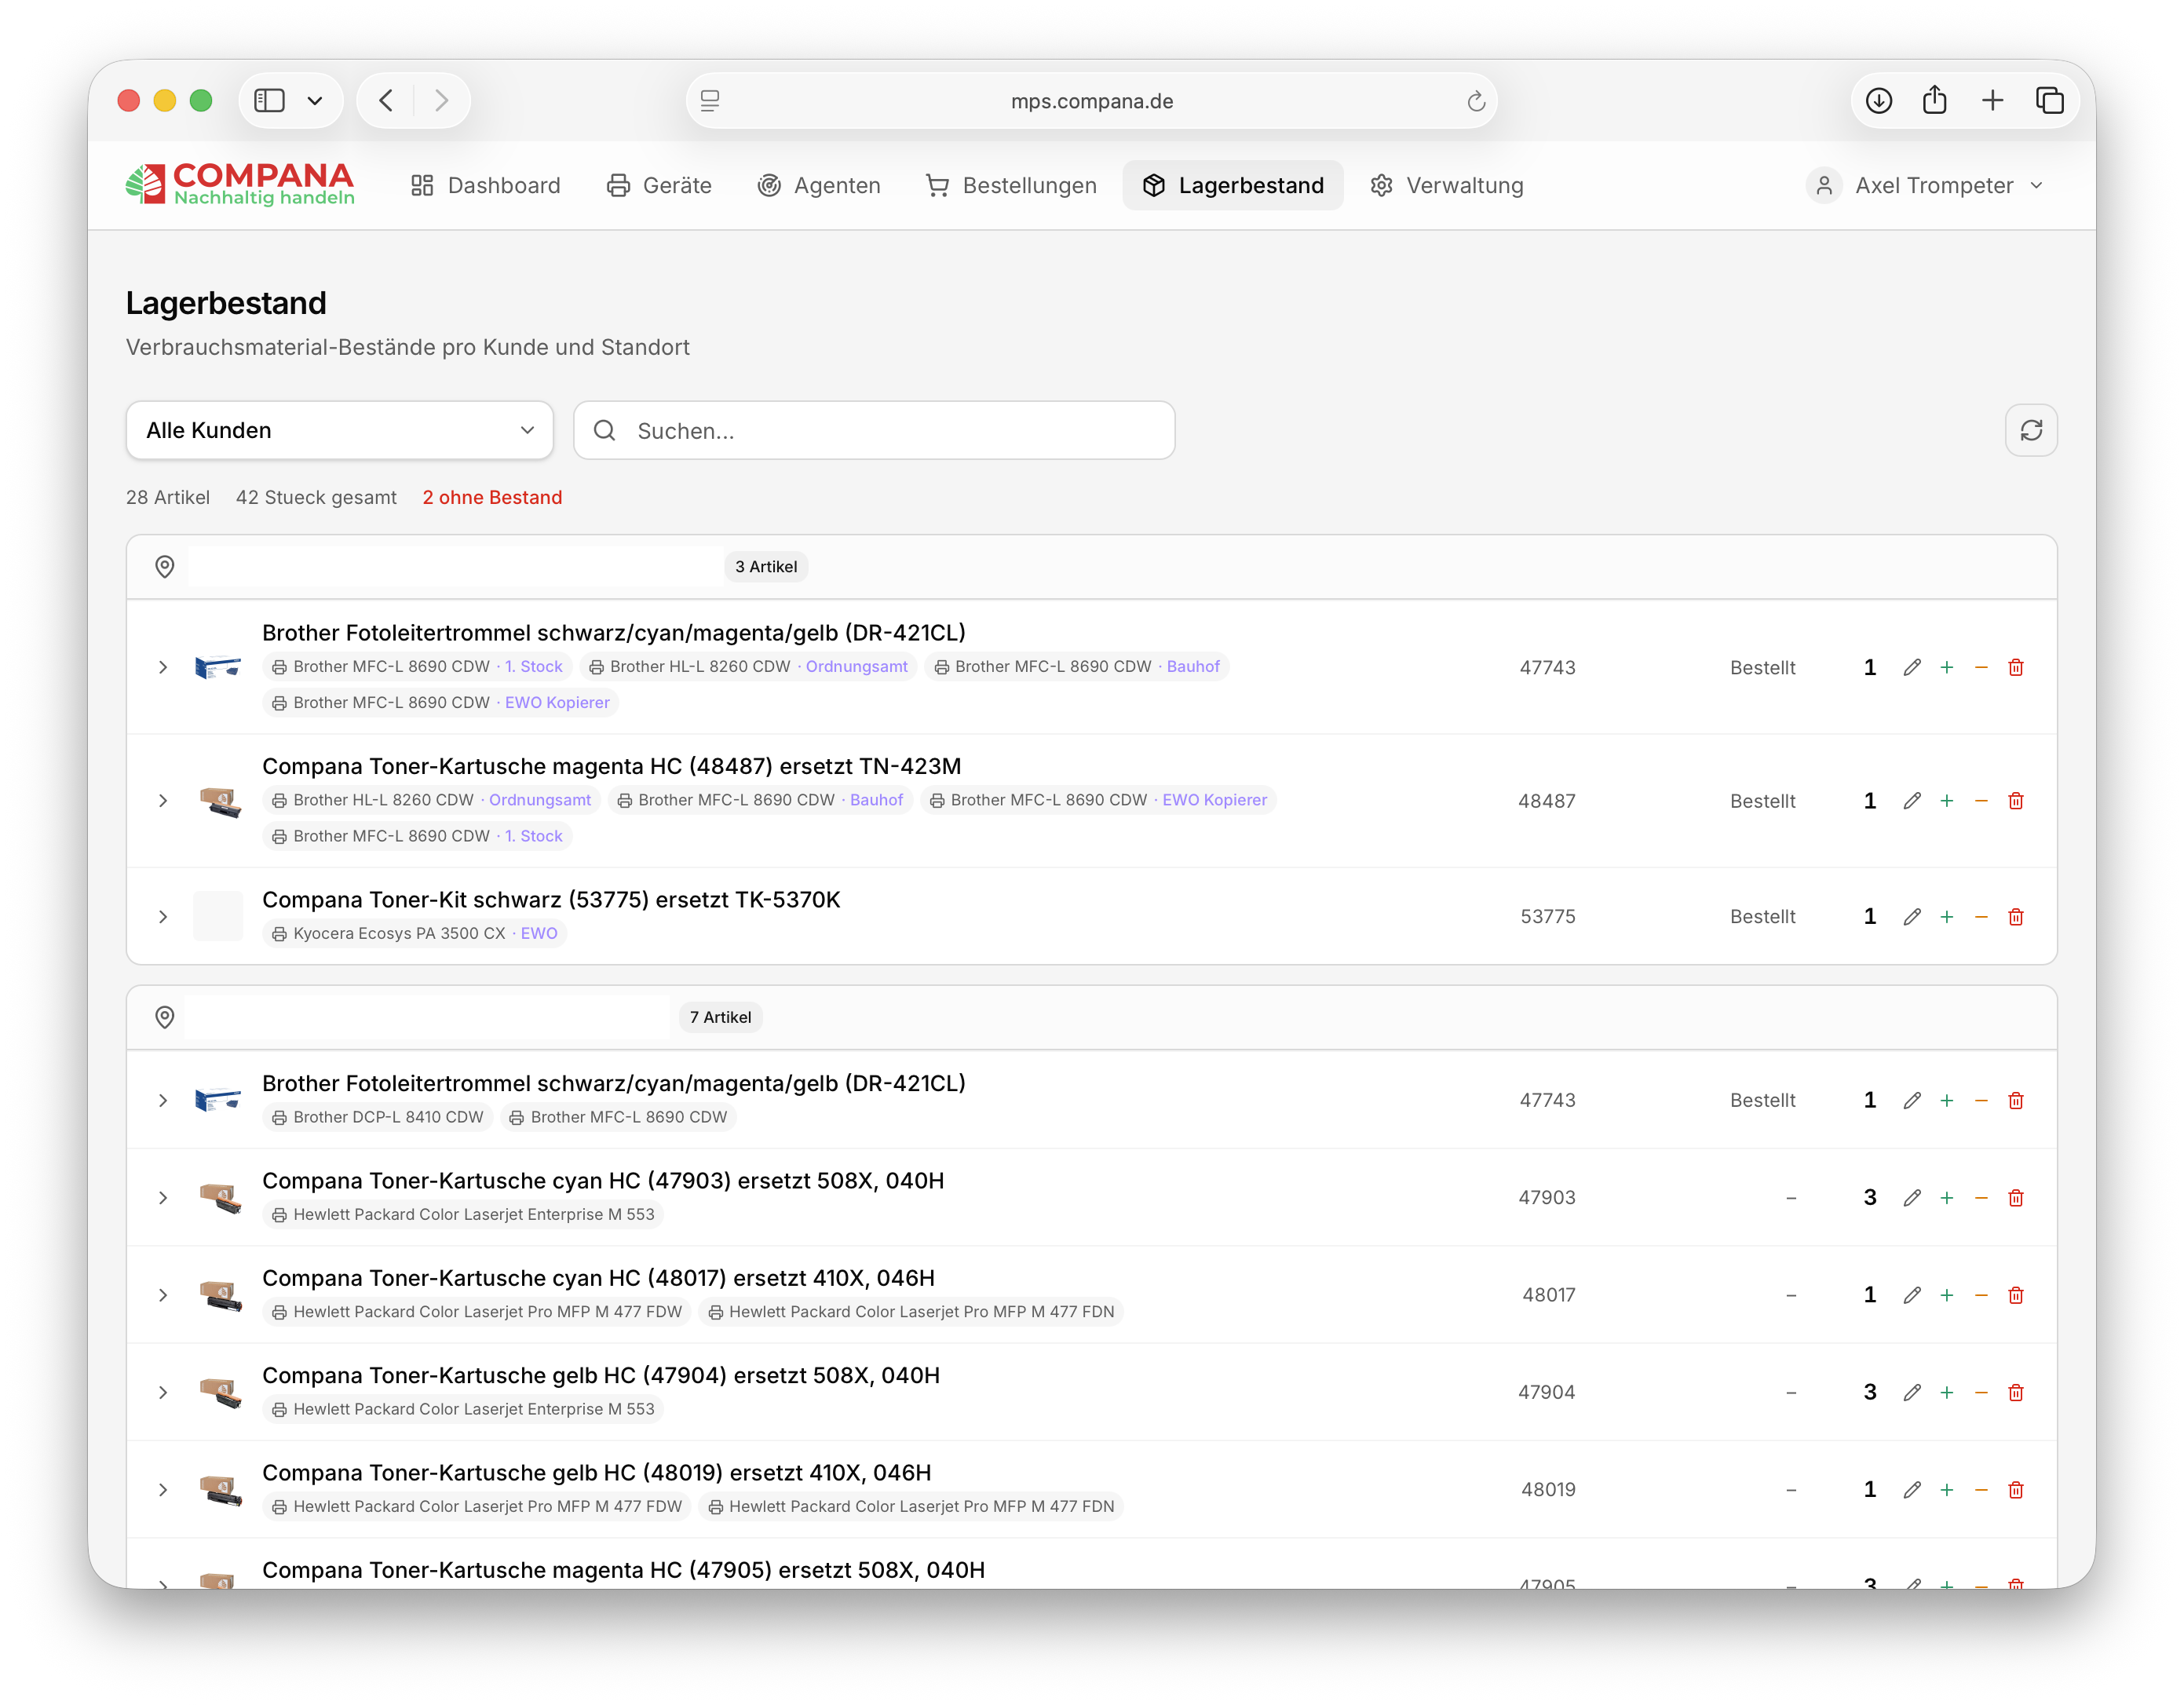The image size is (2184, 1705).
Task: Click the location pin of the 3 Artikel group
Action: [x=165, y=567]
